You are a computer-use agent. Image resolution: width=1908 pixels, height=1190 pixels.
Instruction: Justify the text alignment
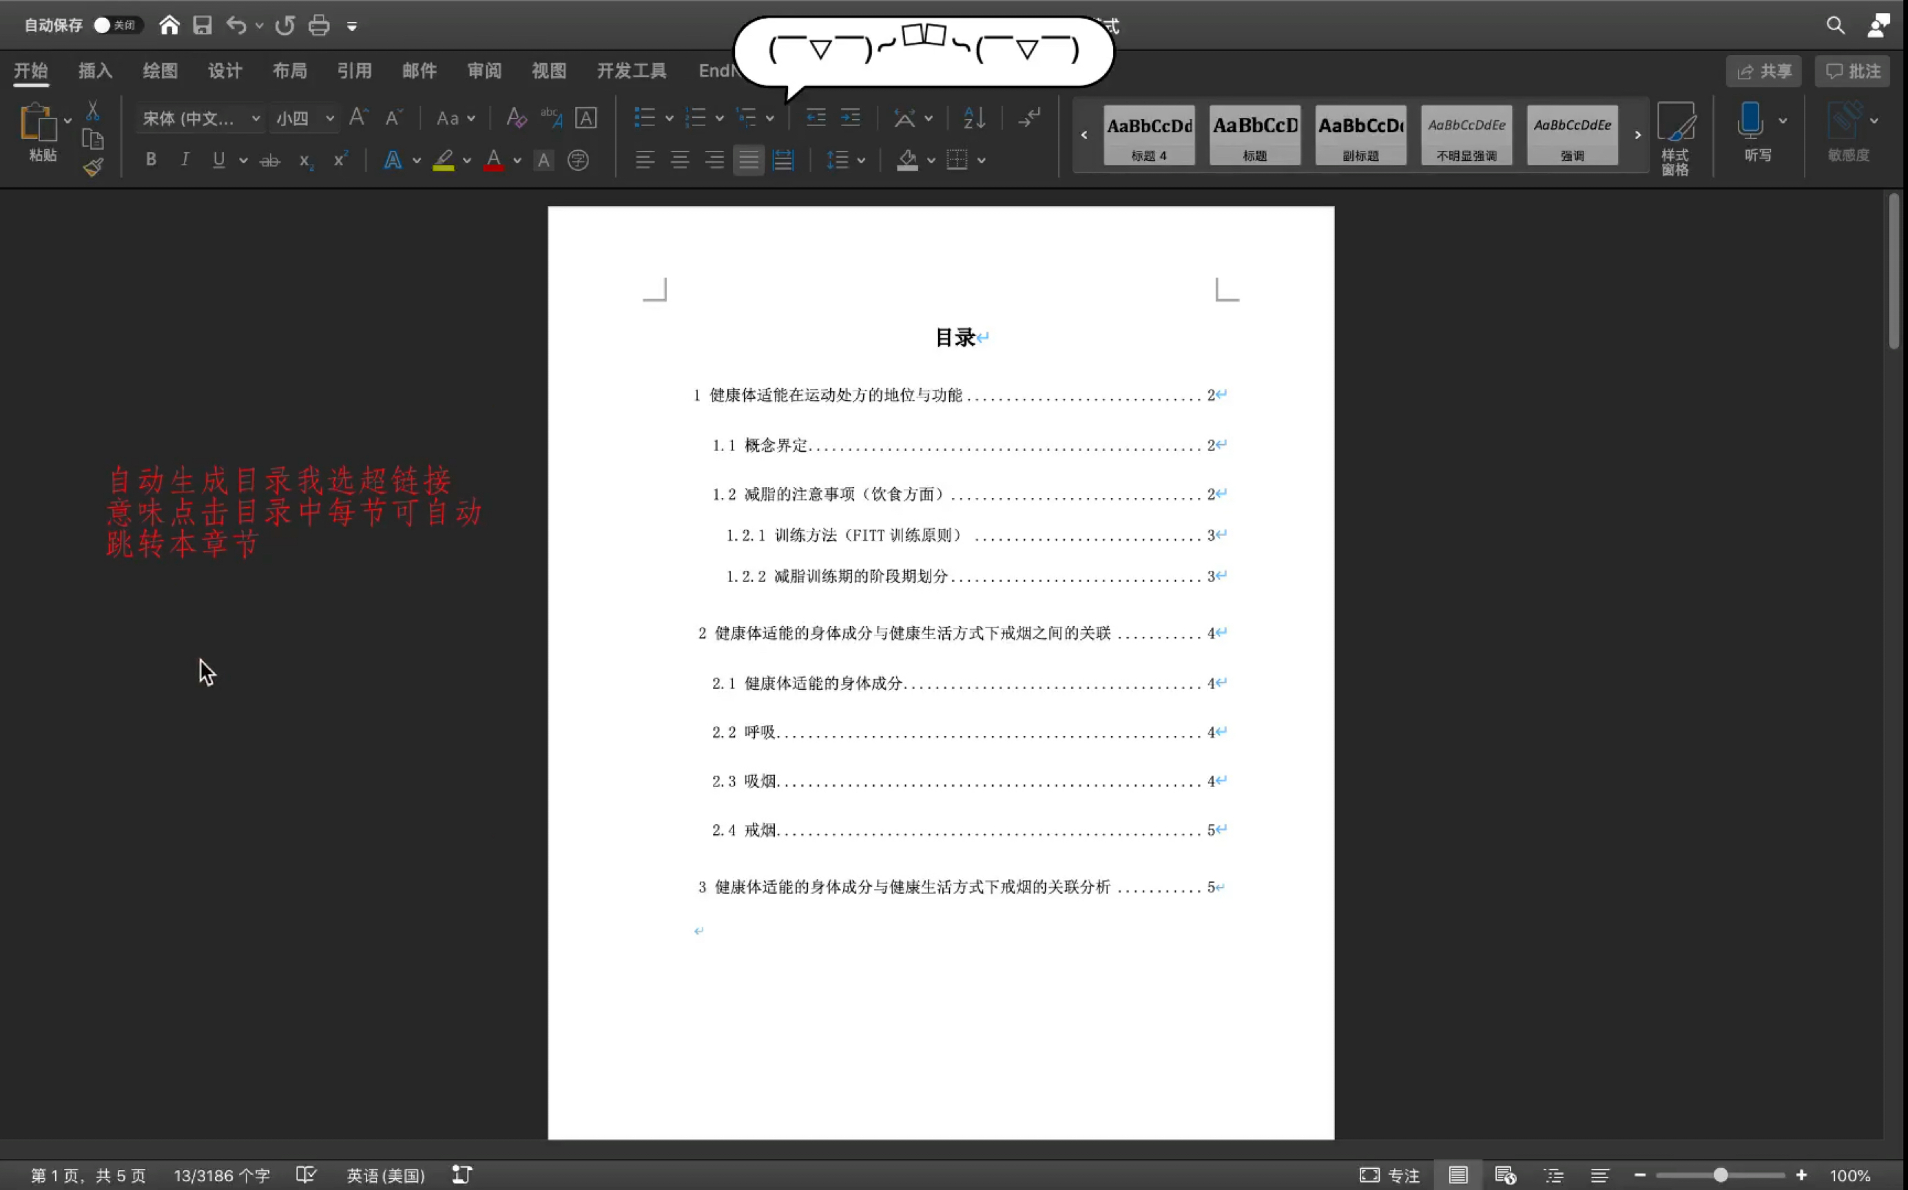pos(749,160)
